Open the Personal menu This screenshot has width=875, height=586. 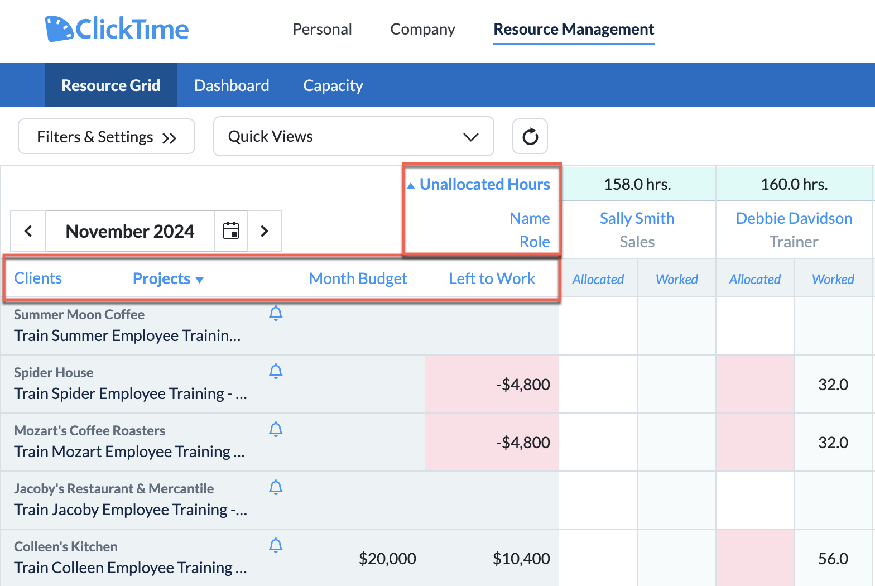(322, 29)
